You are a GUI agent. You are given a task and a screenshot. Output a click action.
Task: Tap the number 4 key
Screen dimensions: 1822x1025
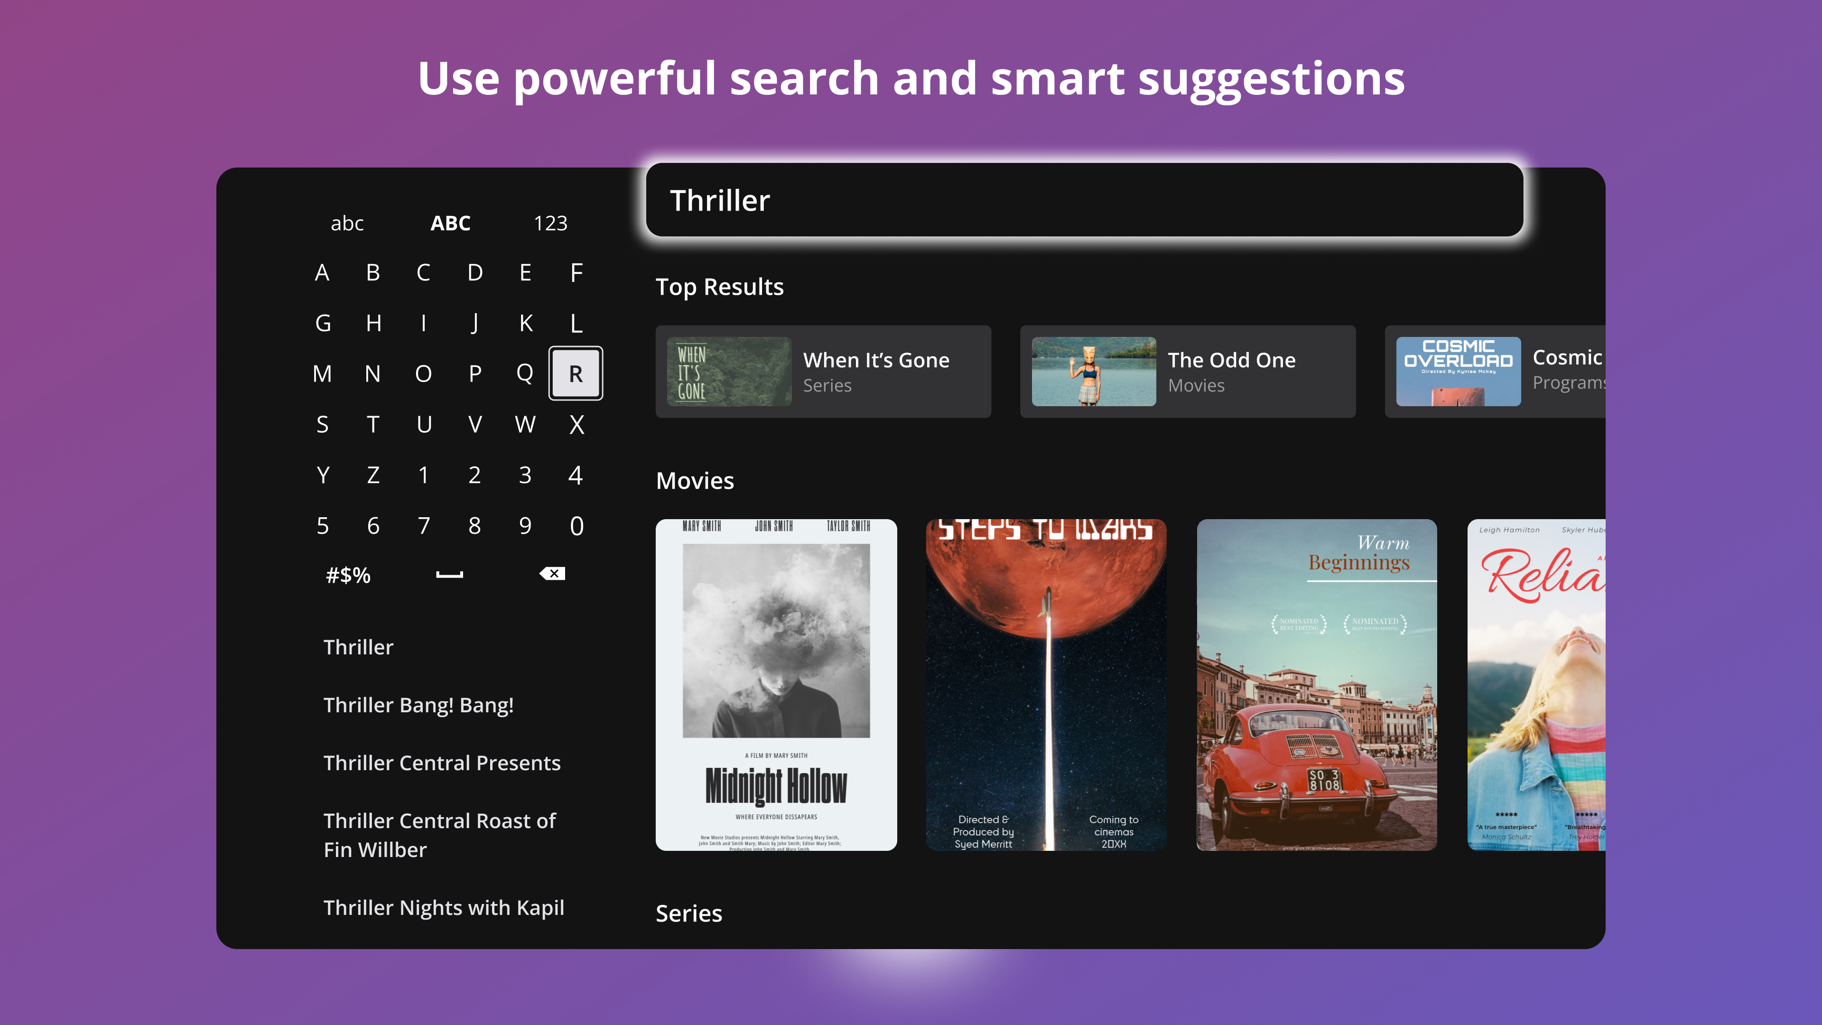pos(576,475)
